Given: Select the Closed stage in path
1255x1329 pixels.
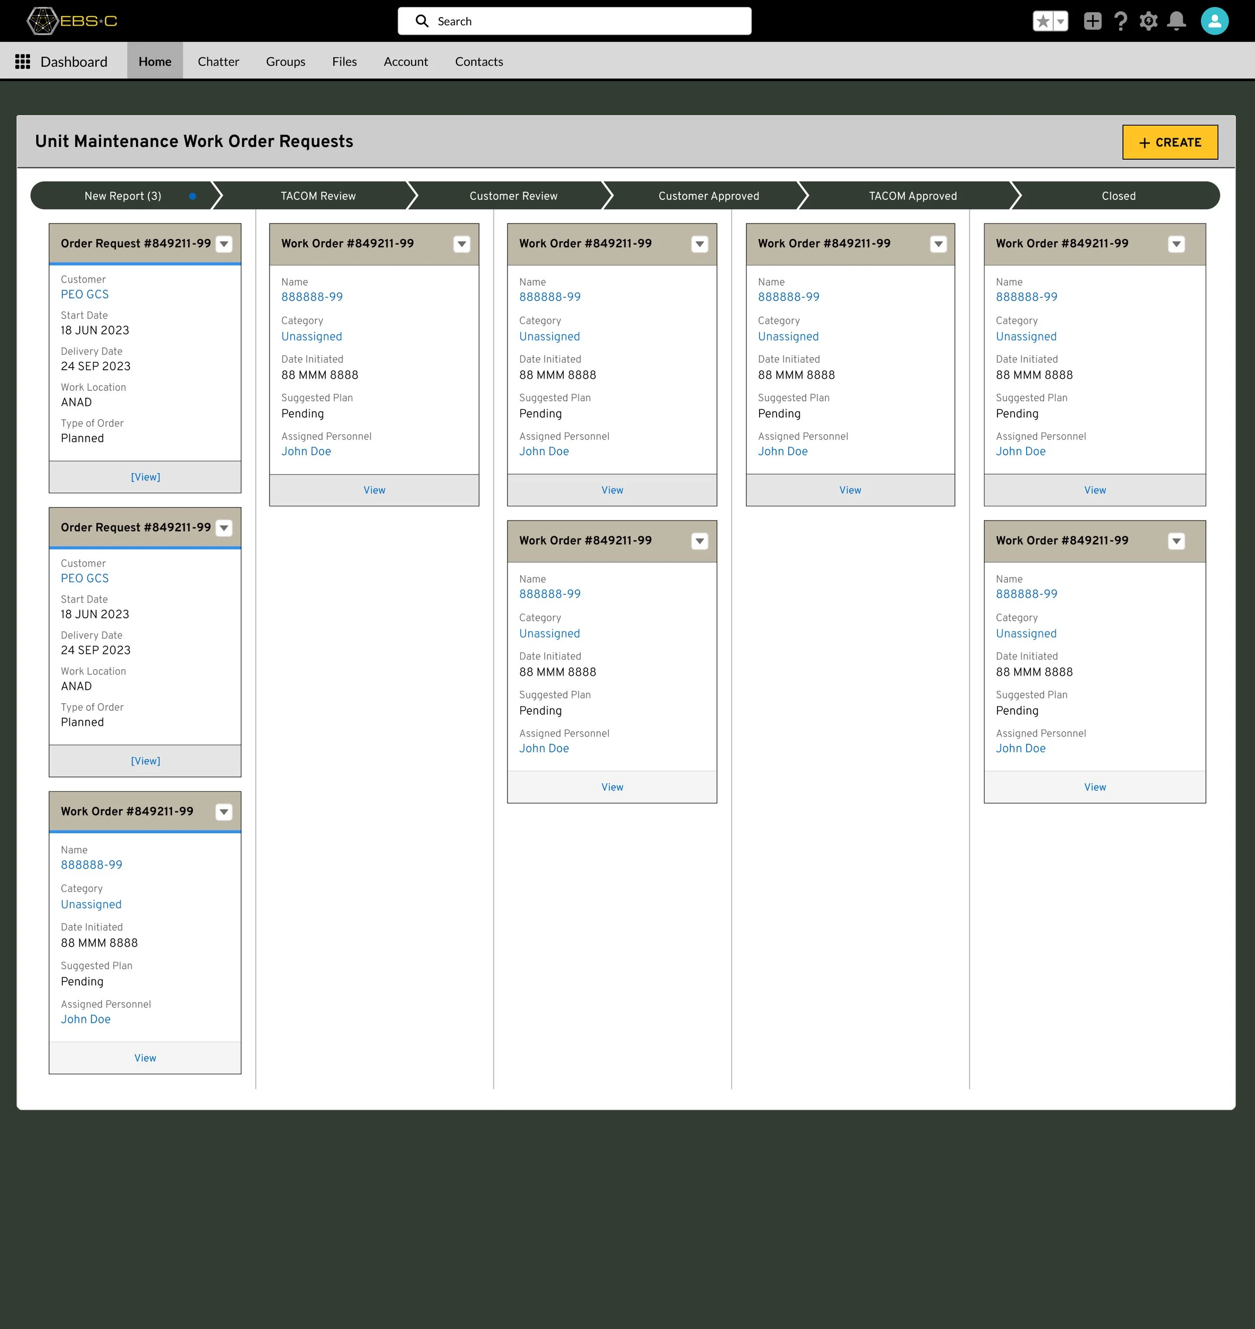Looking at the screenshot, I should point(1118,196).
